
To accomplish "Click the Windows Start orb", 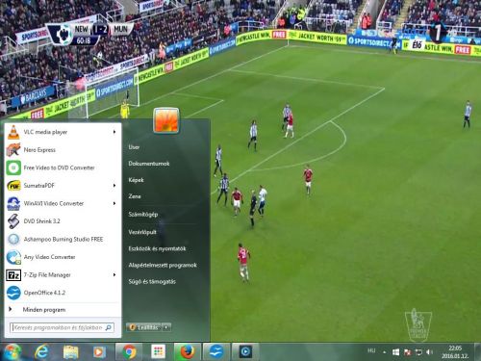I will pos(13,352).
